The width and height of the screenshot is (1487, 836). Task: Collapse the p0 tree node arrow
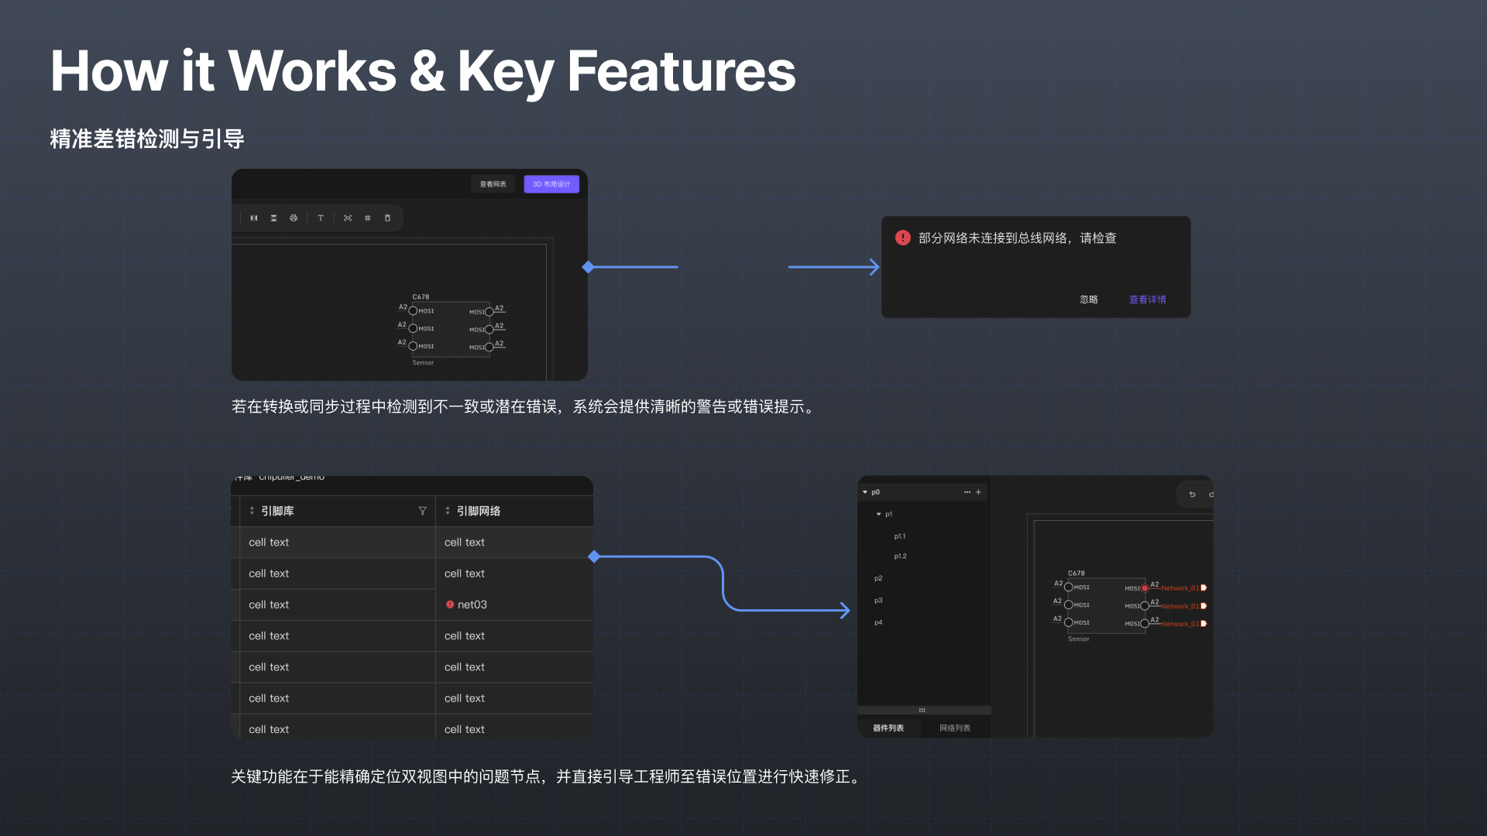coord(865,492)
